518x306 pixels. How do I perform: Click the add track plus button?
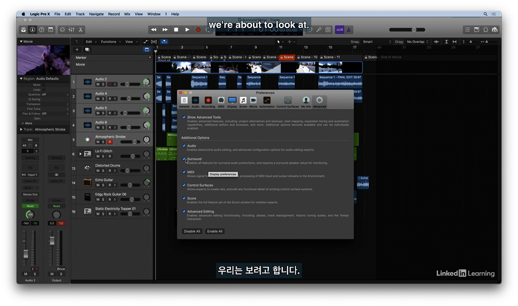point(77,49)
